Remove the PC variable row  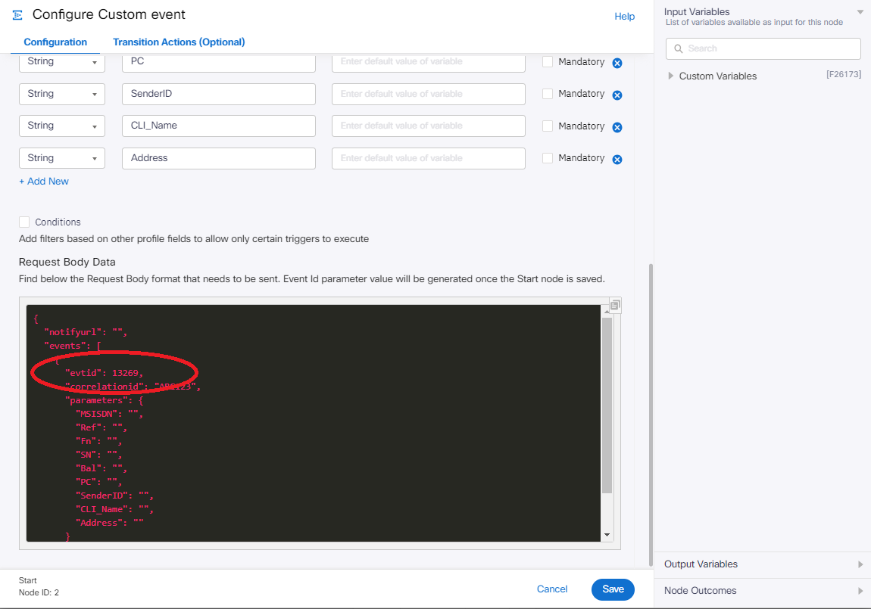coord(617,63)
